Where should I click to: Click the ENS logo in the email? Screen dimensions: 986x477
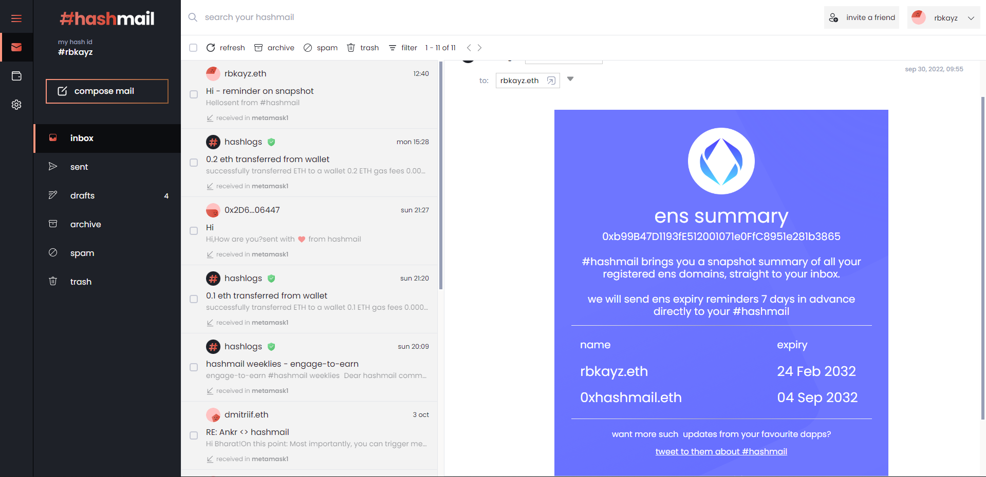(x=721, y=161)
